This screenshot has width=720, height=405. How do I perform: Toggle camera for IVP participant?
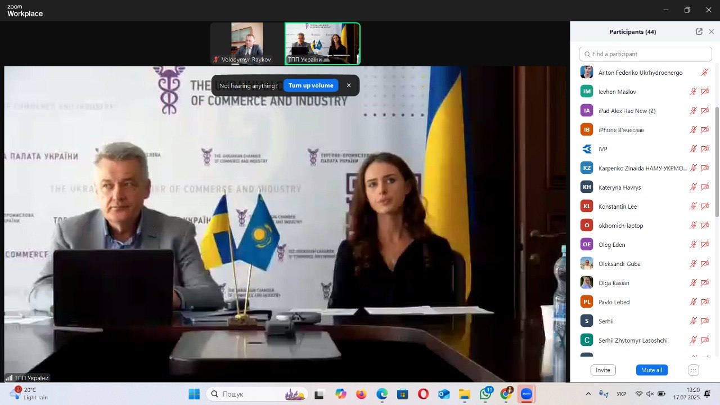tap(705, 149)
